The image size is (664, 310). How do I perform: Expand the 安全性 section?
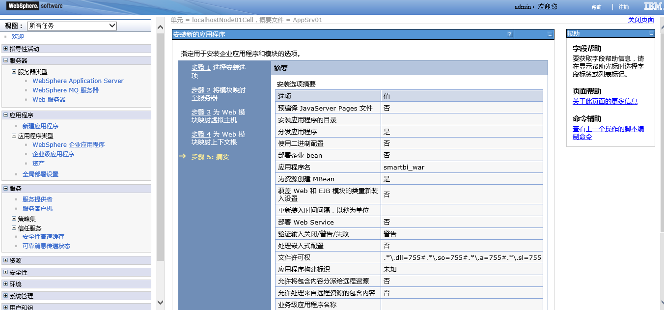pos(6,272)
